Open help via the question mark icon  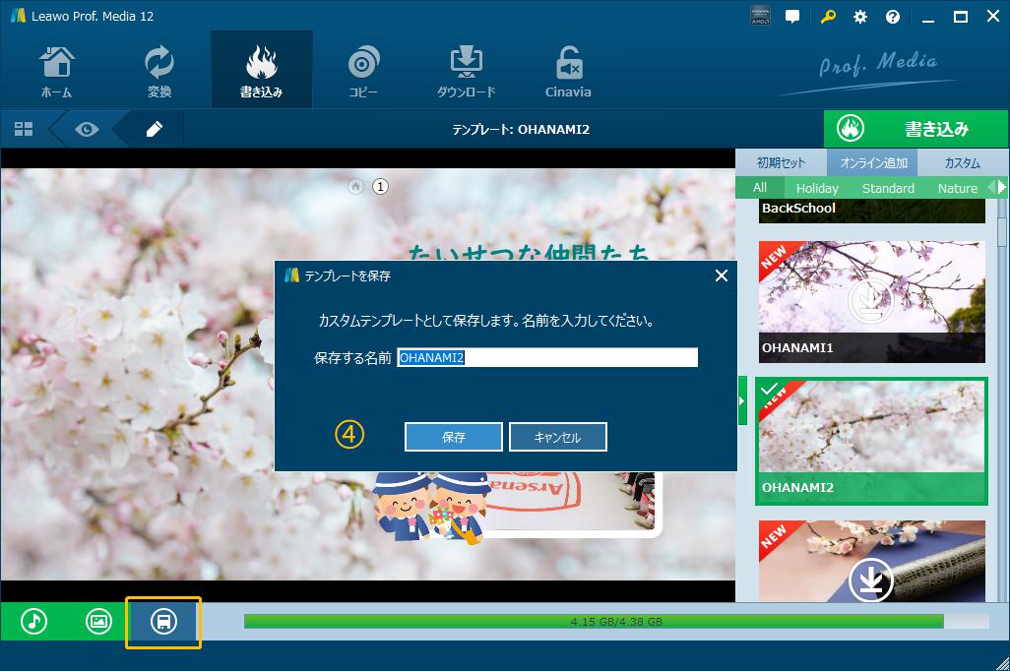[x=893, y=17]
